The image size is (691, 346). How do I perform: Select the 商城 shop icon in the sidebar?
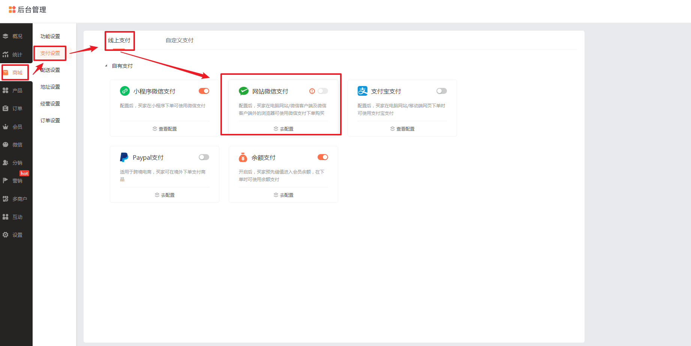coord(6,73)
